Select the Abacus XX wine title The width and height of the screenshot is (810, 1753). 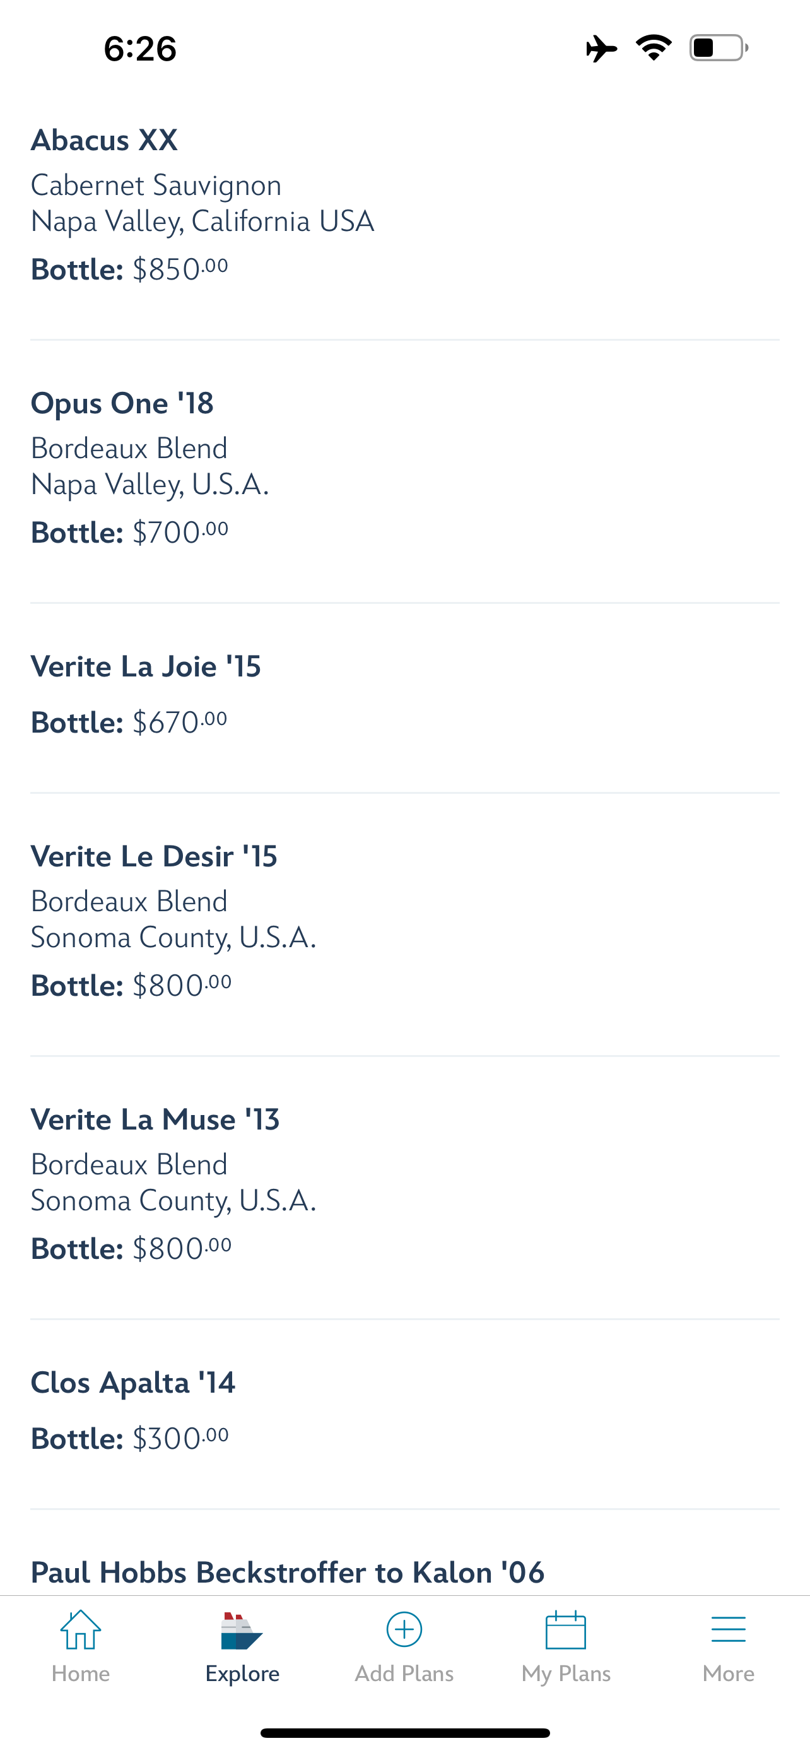pyautogui.click(x=104, y=140)
